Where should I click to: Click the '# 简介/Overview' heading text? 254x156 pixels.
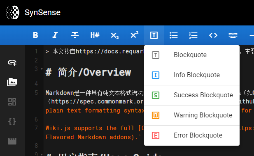88,72
